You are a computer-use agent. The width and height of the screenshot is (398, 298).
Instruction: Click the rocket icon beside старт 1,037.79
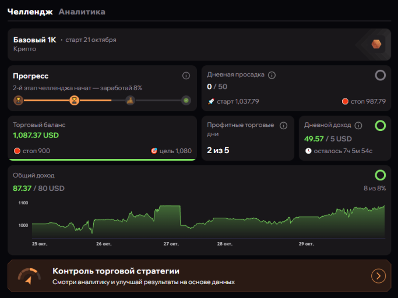(211, 101)
